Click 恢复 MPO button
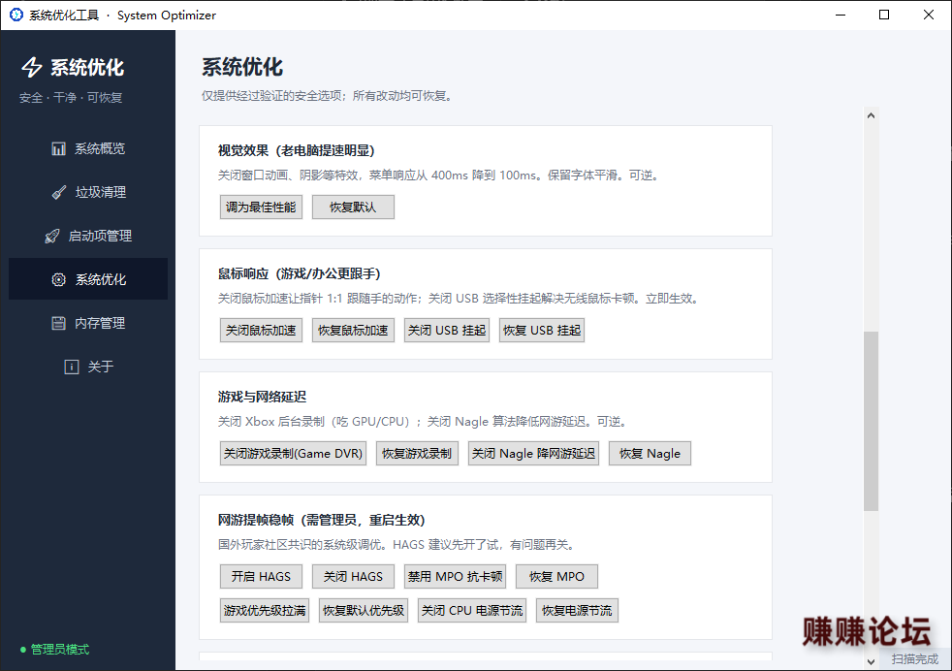This screenshot has width=952, height=671. click(x=556, y=577)
